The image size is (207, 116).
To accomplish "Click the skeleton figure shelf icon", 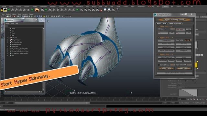I will click(x=117, y=10).
